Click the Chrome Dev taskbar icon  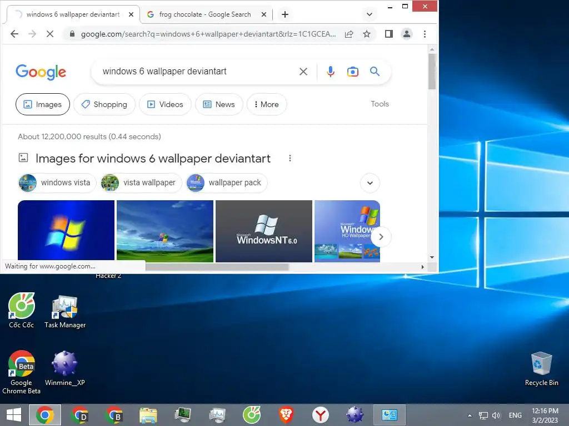(80, 415)
